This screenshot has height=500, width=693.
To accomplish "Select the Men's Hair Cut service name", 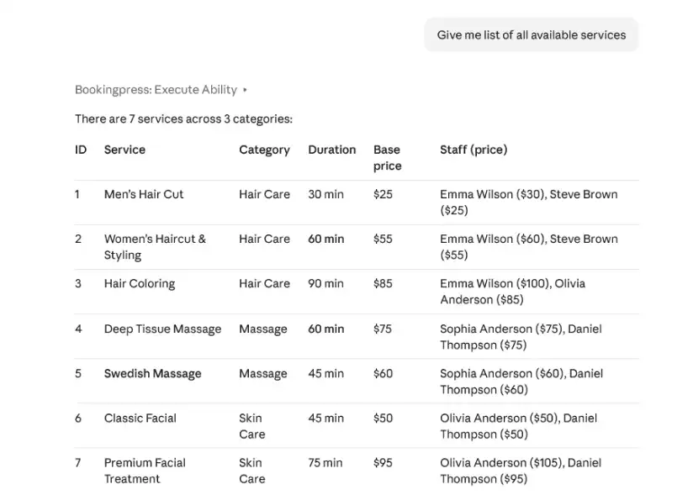I will [144, 194].
